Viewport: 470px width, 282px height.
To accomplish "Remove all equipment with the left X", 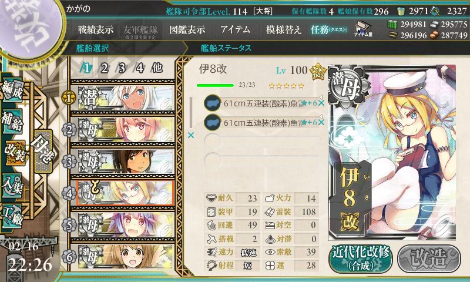I will tap(190, 136).
